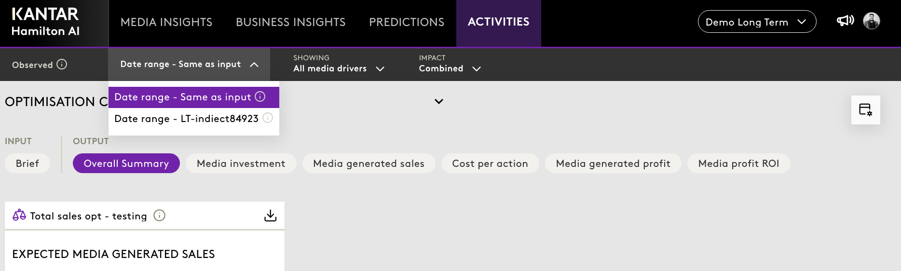Expand the Impact Combined dropdown
Viewport: 901px width, 271px height.
[x=450, y=68]
